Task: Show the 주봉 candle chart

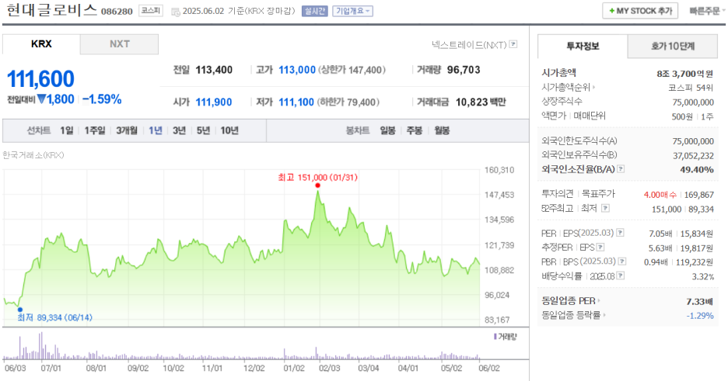Action: pos(414,131)
